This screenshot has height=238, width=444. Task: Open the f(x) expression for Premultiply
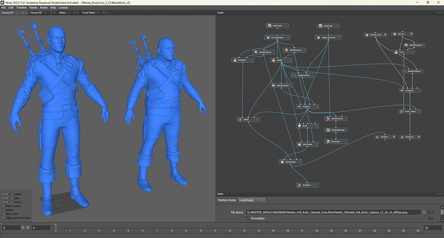click(x=430, y=218)
